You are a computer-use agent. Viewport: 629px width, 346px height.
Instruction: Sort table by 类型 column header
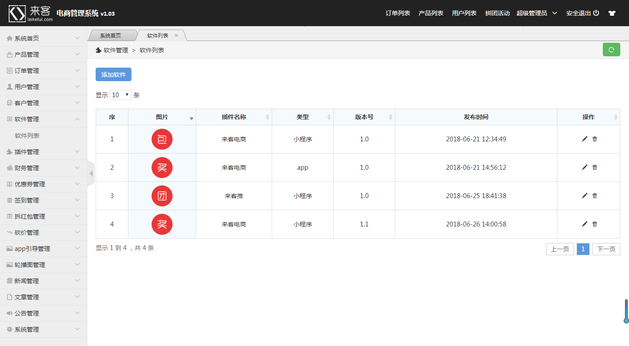point(303,117)
